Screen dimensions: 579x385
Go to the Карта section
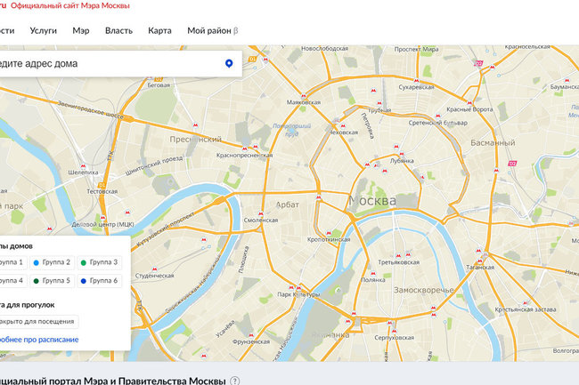(160, 30)
